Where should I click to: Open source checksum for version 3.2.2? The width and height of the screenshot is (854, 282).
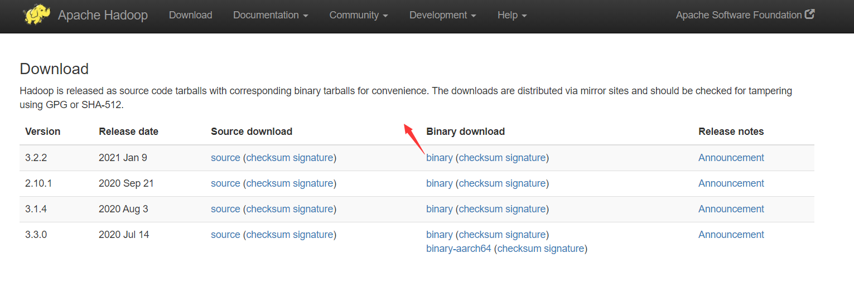268,158
